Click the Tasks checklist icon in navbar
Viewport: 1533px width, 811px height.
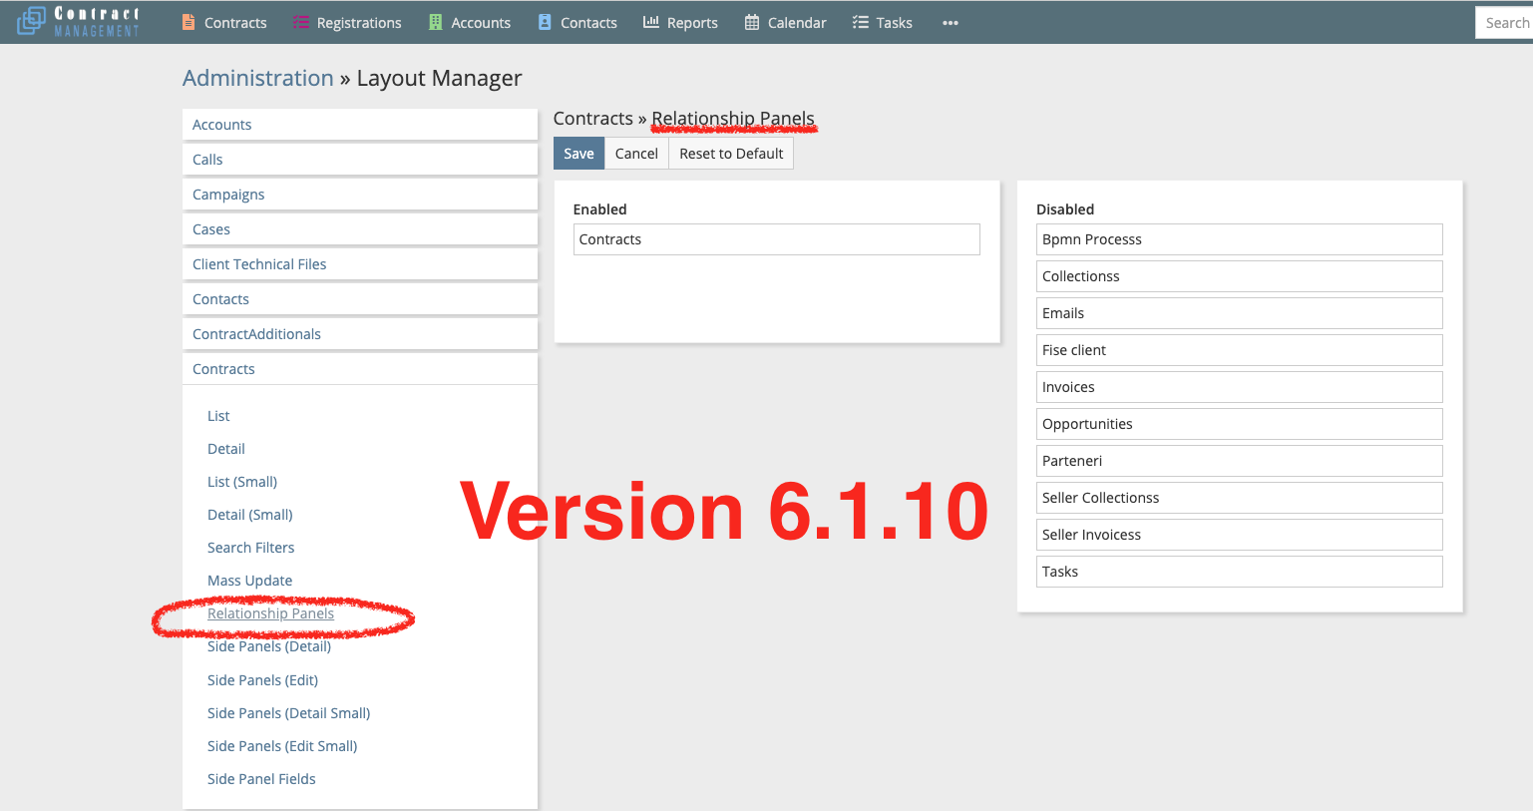pyautogui.click(x=861, y=22)
